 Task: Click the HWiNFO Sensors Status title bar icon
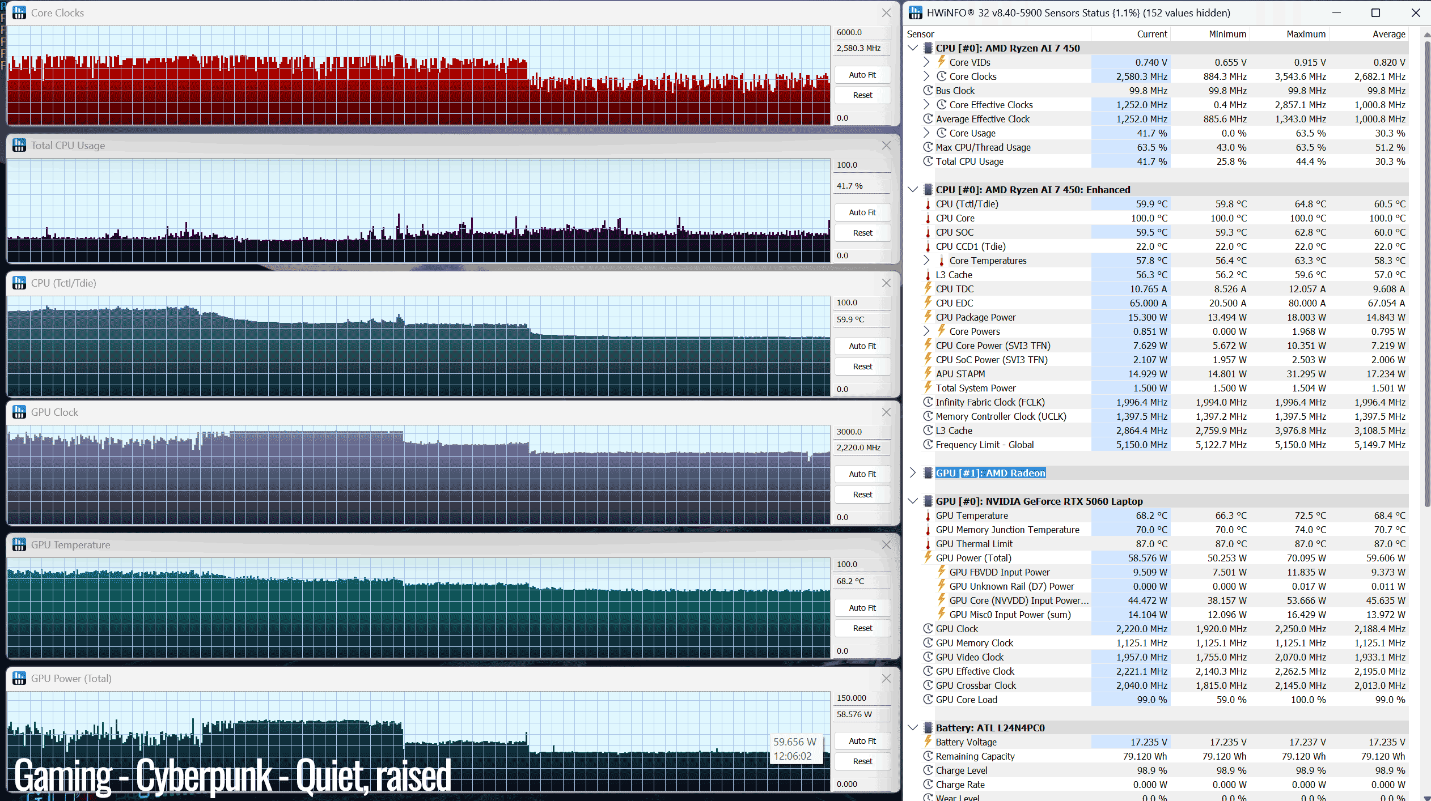(916, 12)
